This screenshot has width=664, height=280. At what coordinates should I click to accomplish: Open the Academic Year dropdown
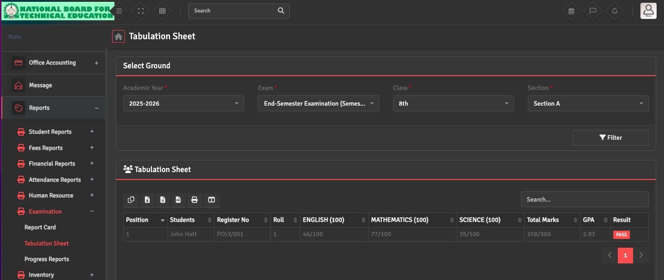tap(183, 104)
